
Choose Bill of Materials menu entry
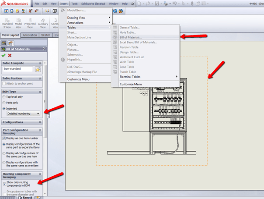(x=146, y=37)
